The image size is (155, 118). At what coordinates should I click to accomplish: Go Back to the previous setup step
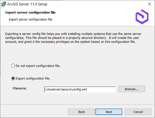click(81, 112)
